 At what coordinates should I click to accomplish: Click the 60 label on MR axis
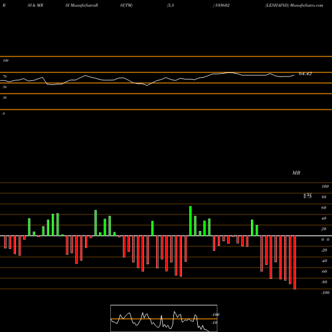pos(324,208)
